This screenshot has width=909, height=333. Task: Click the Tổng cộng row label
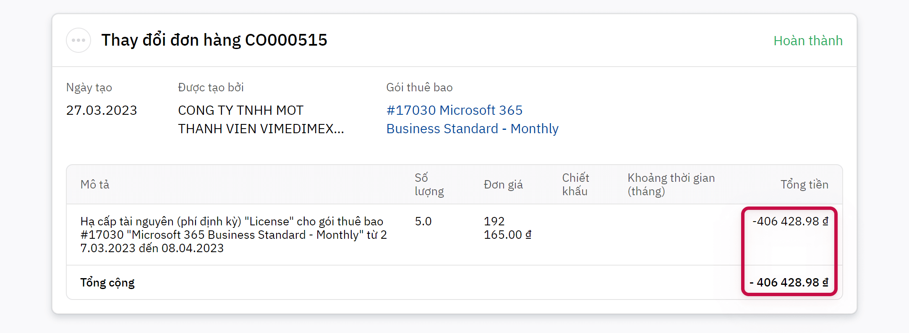pos(107,283)
